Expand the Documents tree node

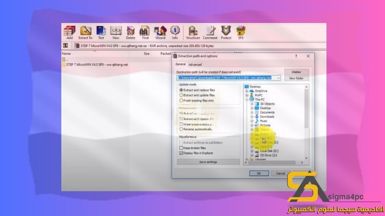[x=252, y=112]
